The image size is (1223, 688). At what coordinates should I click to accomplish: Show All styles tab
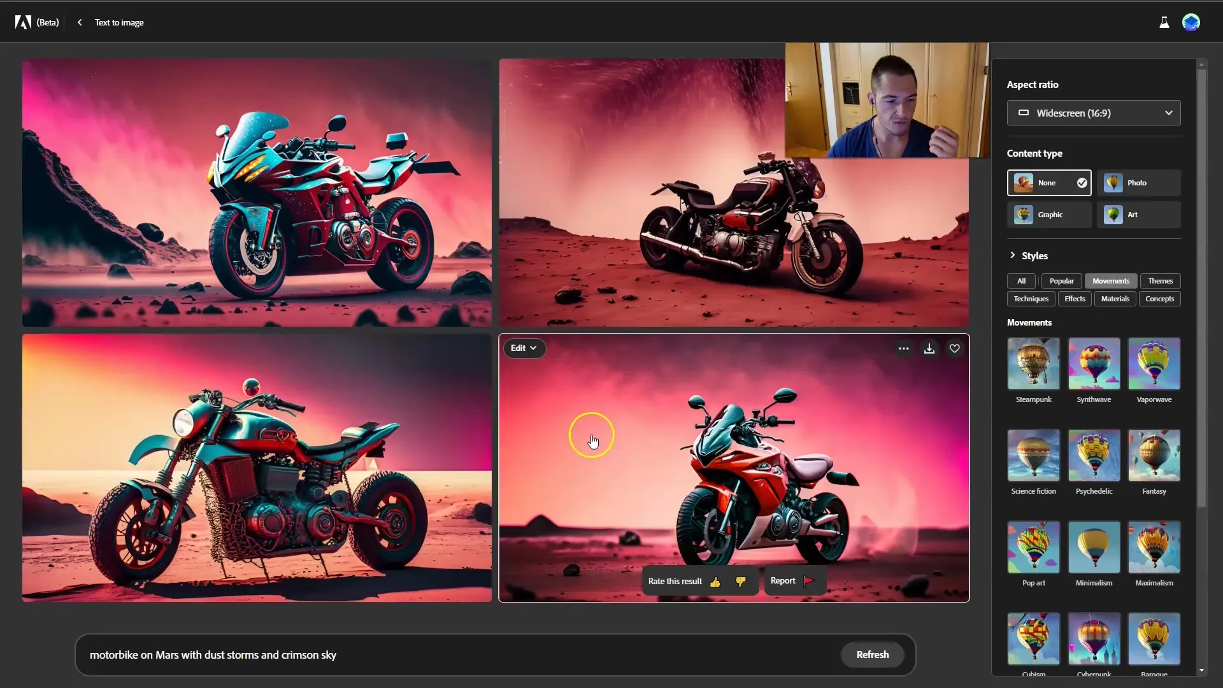pyautogui.click(x=1021, y=281)
